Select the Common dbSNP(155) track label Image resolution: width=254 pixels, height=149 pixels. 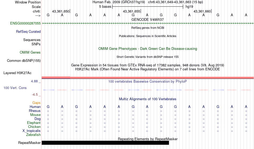coord(24,61)
